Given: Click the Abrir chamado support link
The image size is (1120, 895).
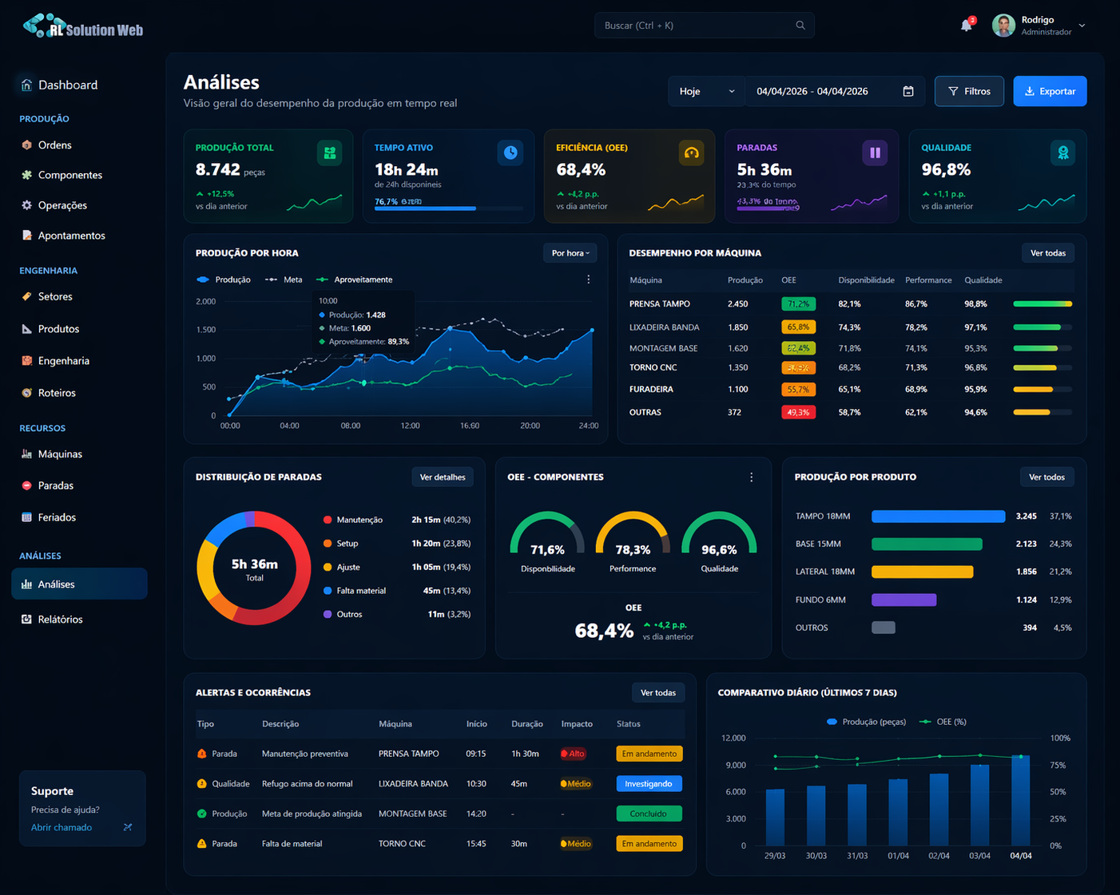Looking at the screenshot, I should 62,828.
